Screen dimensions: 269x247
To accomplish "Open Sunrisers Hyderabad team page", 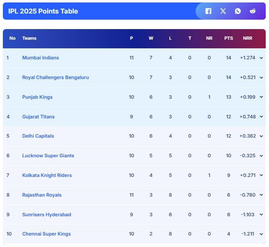I will tap(46, 215).
